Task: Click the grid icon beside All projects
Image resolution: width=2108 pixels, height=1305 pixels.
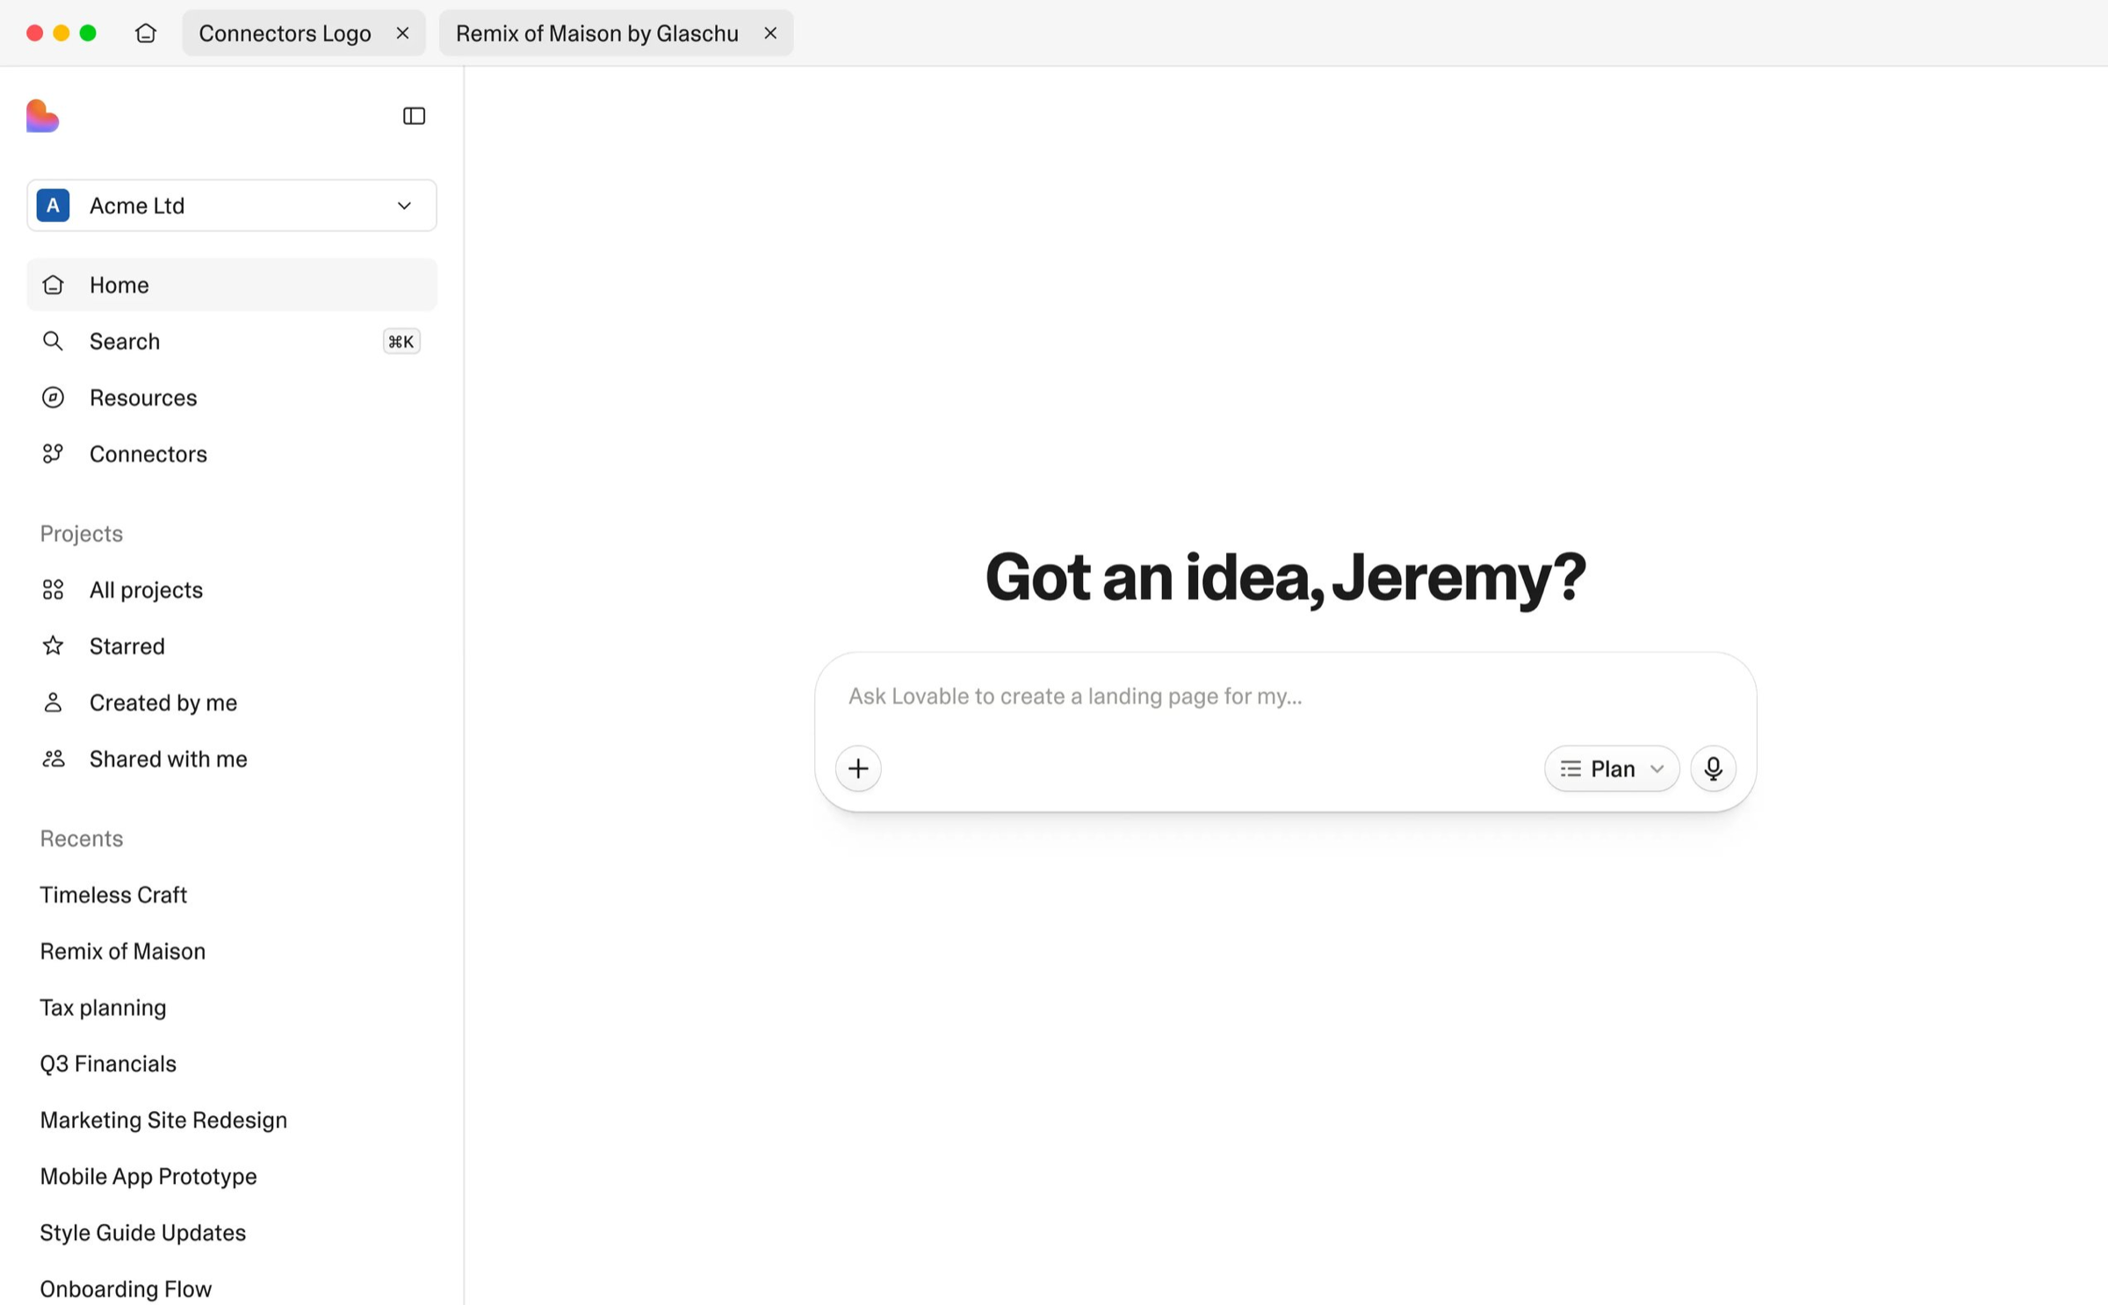Action: pos(53,590)
